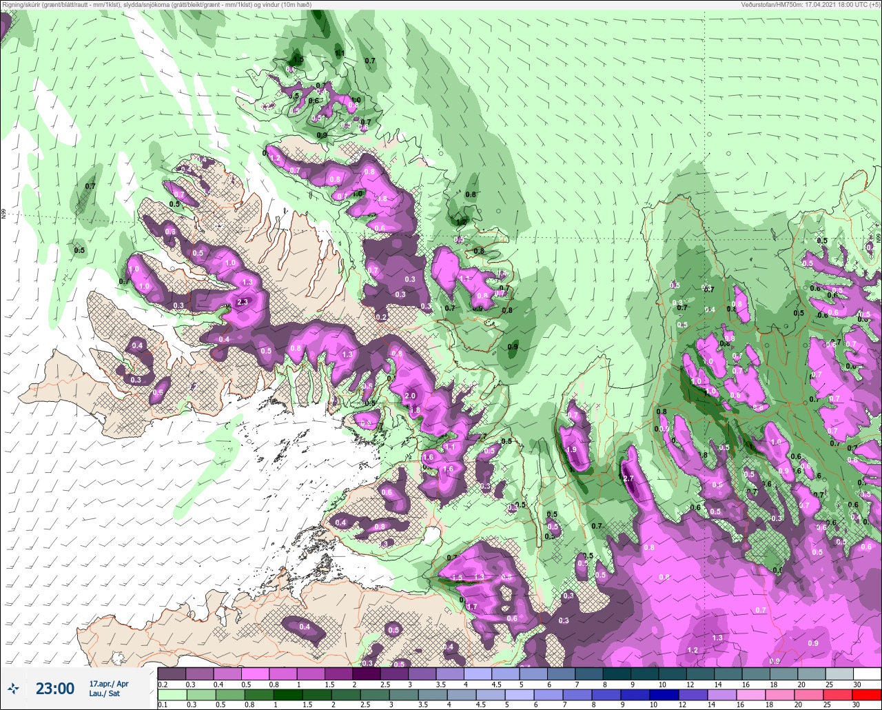Click the 2.7 precipitation value on the map
The height and width of the screenshot is (710, 882).
pyautogui.click(x=628, y=478)
